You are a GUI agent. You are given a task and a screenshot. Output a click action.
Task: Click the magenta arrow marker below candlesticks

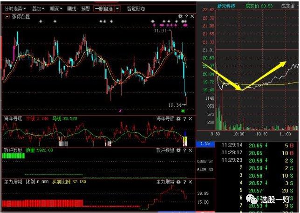[120, 111]
